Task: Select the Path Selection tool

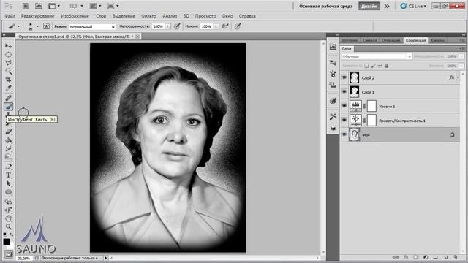Action: (x=8, y=183)
